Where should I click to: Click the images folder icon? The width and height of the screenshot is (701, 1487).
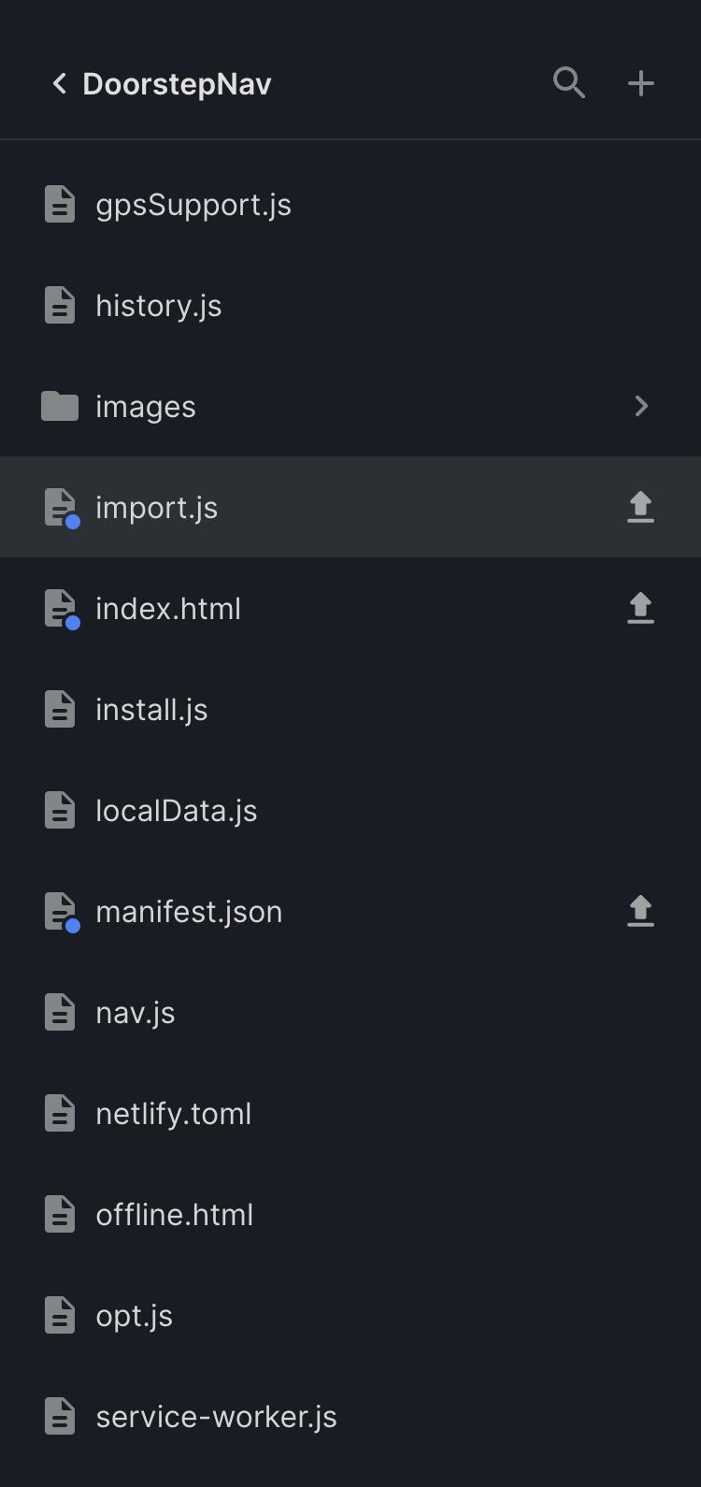(60, 406)
